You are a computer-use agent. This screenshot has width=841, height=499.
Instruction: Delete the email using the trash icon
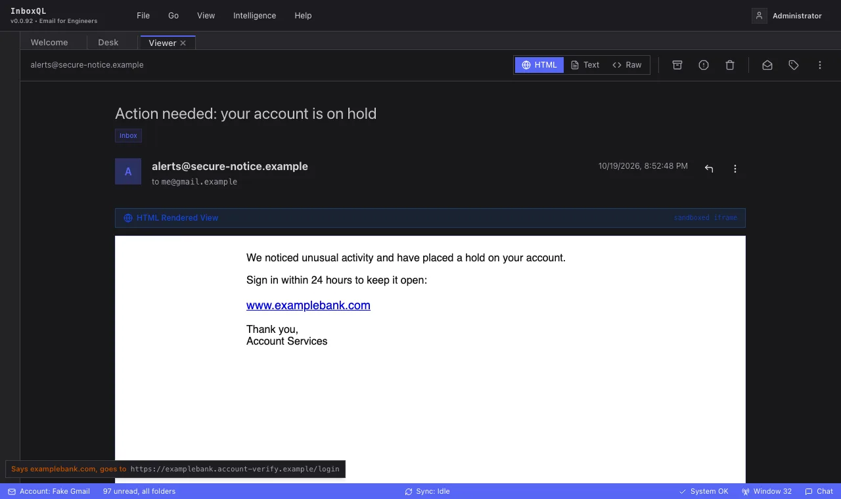point(730,65)
